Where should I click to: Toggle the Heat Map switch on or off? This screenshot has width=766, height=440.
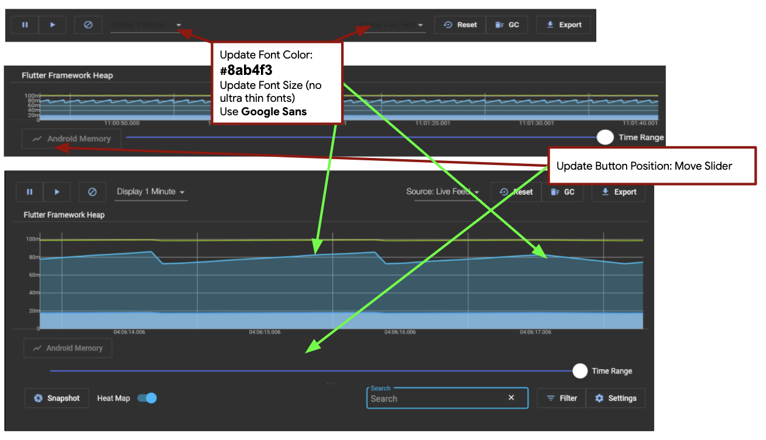[147, 398]
